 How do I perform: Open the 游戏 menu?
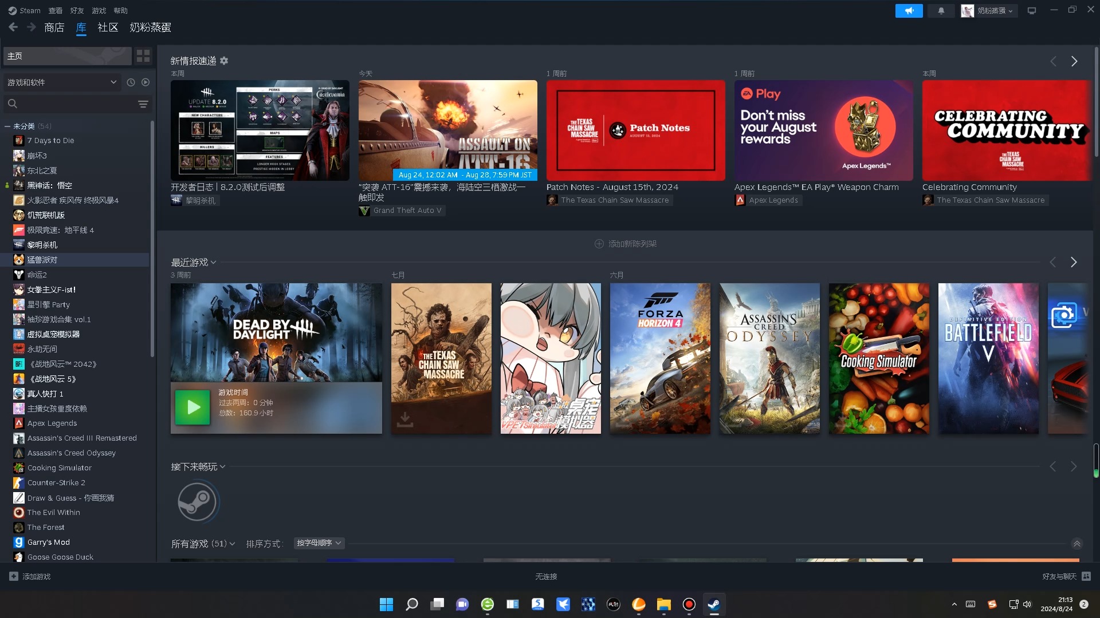click(99, 10)
